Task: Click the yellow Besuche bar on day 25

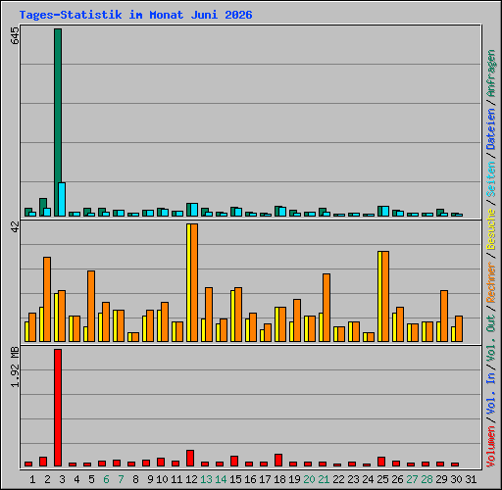Action: 380,296
